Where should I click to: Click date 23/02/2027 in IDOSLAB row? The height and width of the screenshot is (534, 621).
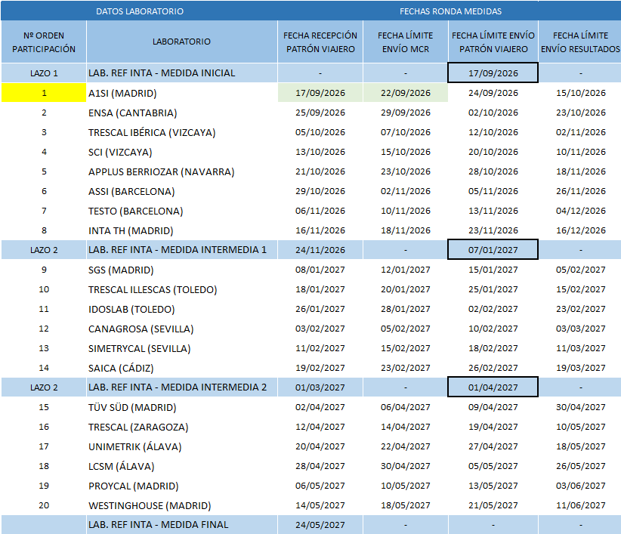(580, 309)
